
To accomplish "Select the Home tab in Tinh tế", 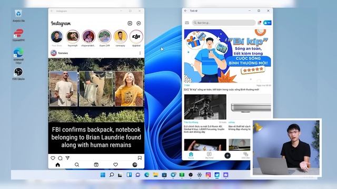I will click(x=191, y=155).
